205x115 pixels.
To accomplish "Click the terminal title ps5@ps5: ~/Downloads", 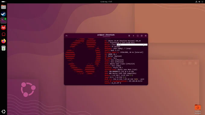I will coord(106,35).
